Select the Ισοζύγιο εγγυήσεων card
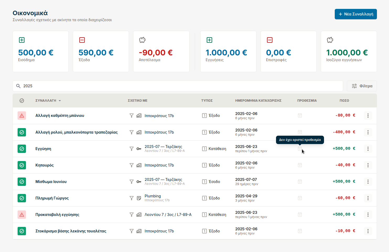Screen dimensions: 389x252 [x=349, y=51]
